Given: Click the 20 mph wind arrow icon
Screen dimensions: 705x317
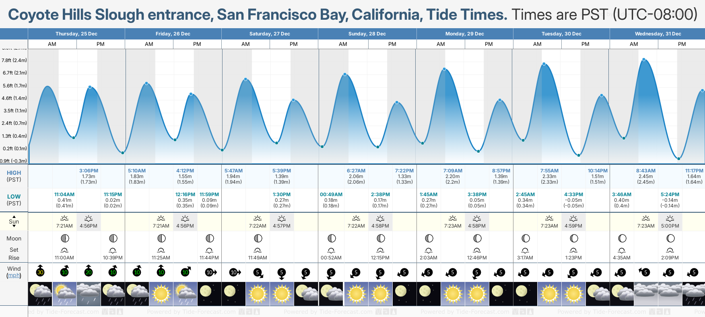Looking at the screenshot, I should pos(89,272).
